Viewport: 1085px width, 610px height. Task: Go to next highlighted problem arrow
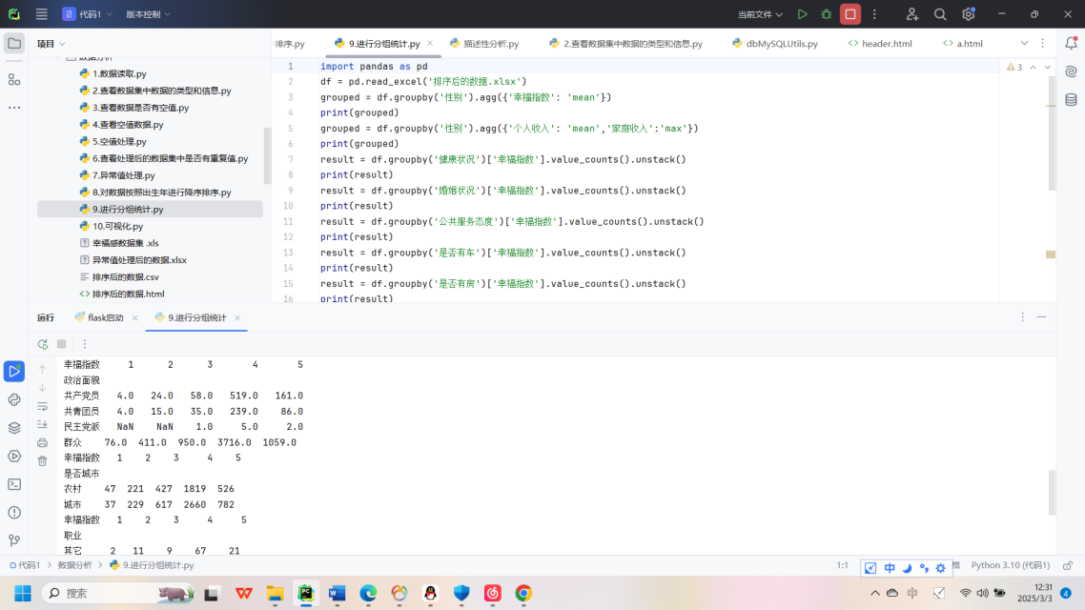pos(1048,67)
